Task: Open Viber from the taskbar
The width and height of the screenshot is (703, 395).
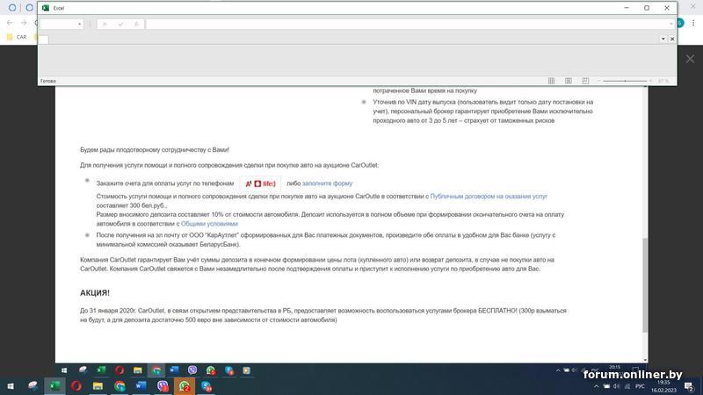Action: coord(163,386)
